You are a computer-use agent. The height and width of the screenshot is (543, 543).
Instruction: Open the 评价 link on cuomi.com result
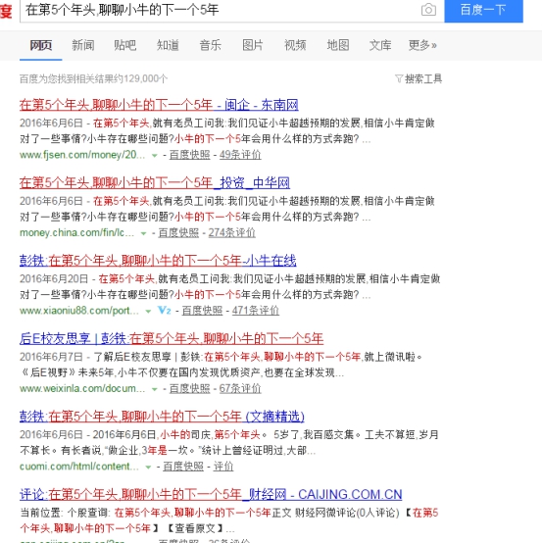tap(223, 467)
